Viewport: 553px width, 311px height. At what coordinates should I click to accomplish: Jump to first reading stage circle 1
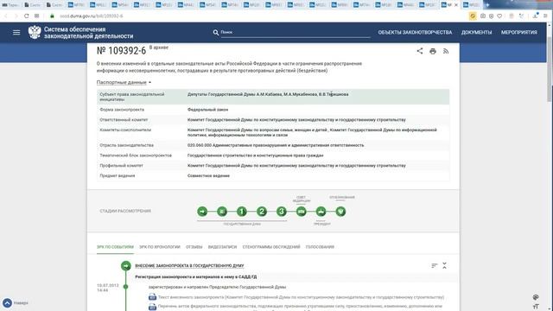[x=242, y=212]
